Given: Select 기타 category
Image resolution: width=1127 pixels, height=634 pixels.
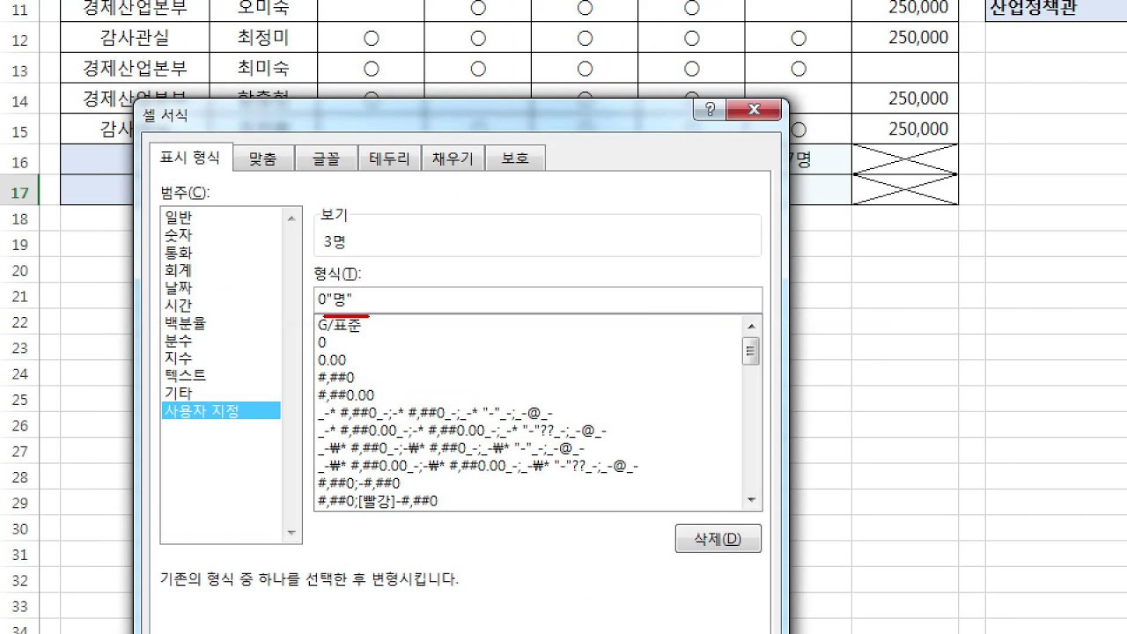Looking at the screenshot, I should coord(221,393).
